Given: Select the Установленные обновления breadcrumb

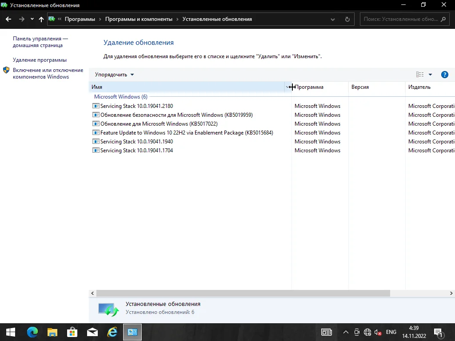Looking at the screenshot, I should [217, 19].
